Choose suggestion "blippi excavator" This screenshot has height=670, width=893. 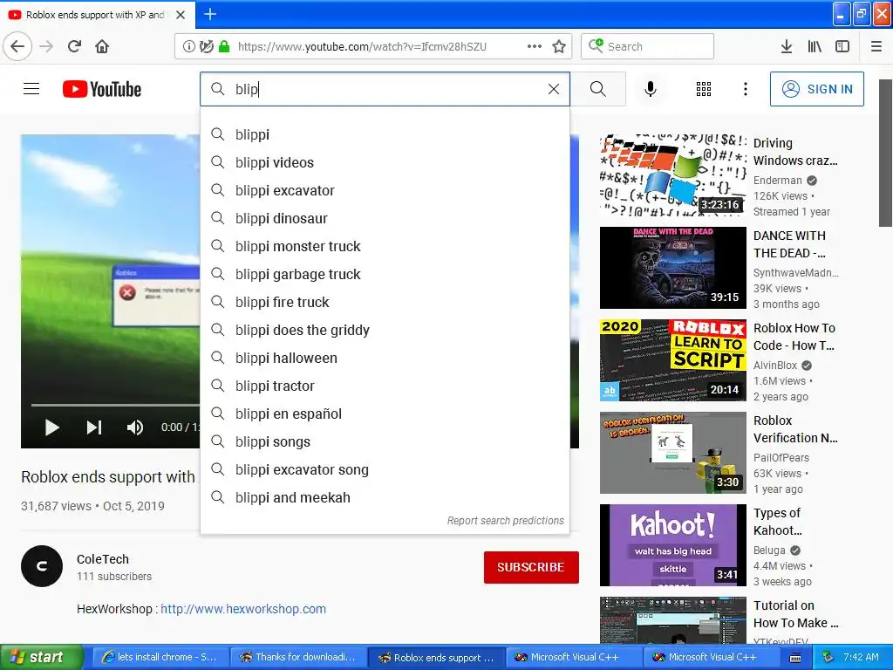coord(385,190)
